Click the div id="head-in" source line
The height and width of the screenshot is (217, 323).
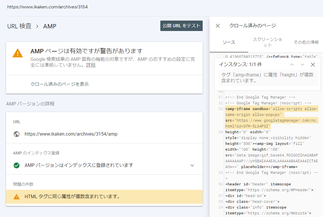click(246, 196)
